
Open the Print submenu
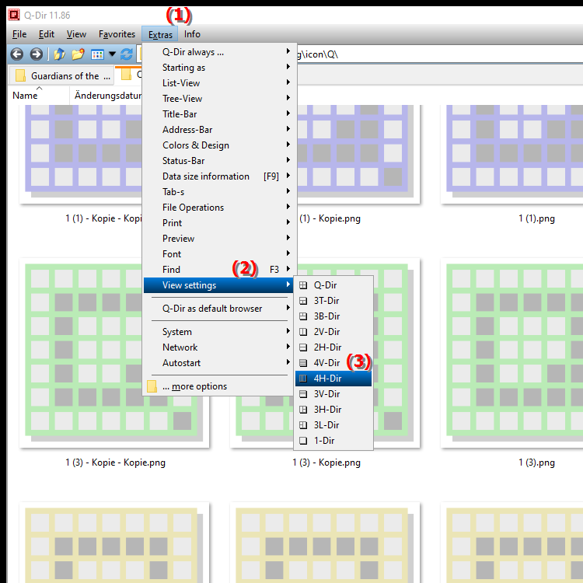[x=220, y=223]
